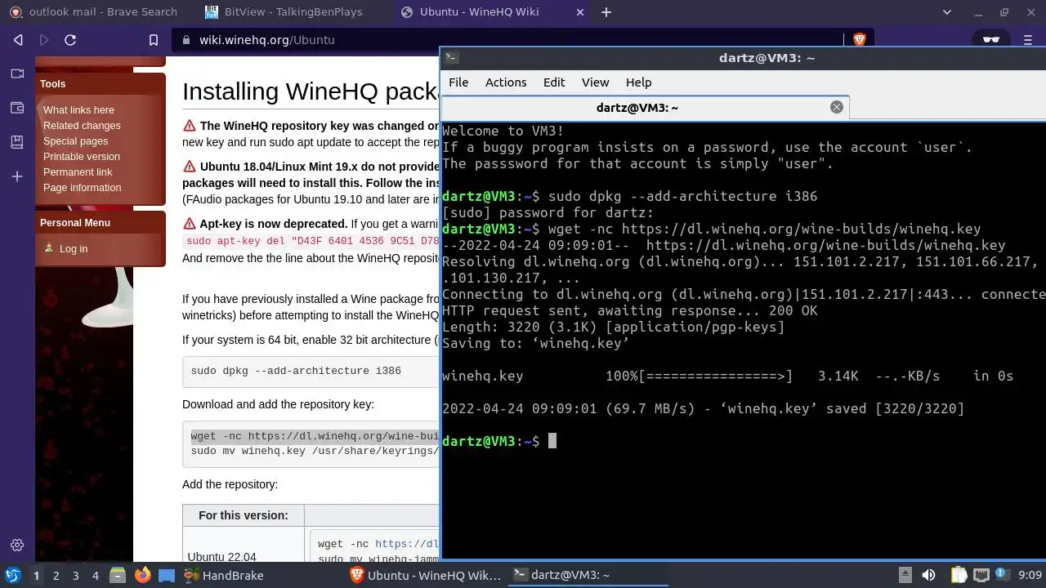Click the sudo dpkg --add-architecture code box
The image size is (1046, 588).
click(311, 371)
